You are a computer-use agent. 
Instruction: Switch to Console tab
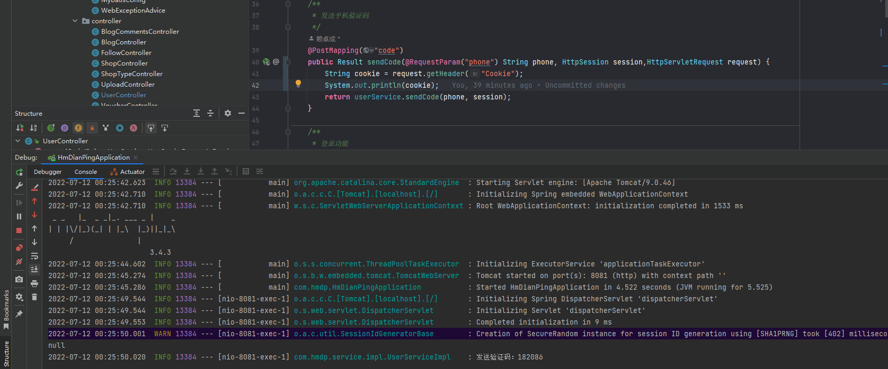coord(86,172)
